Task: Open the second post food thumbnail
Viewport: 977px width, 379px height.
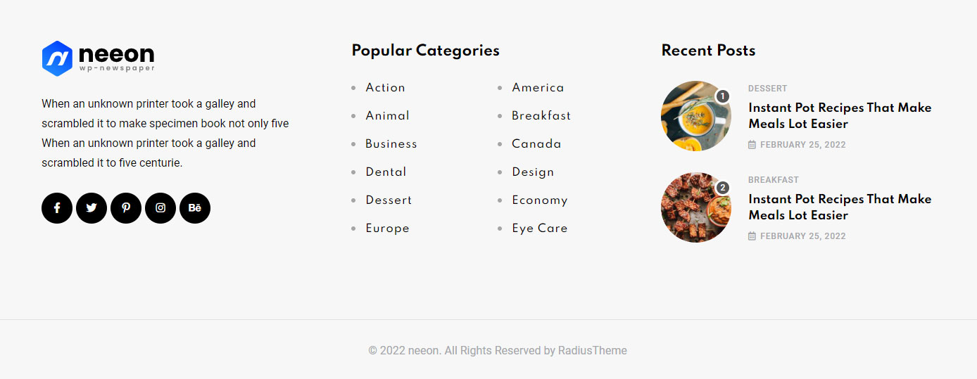Action: [x=696, y=207]
